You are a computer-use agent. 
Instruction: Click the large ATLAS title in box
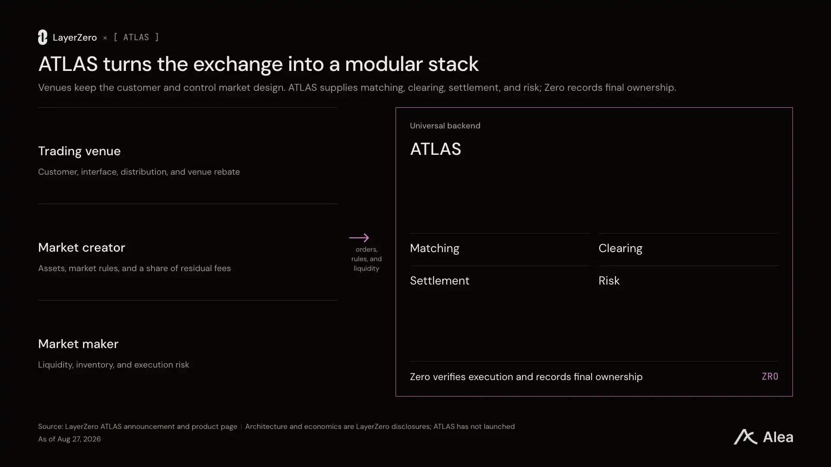click(x=435, y=149)
